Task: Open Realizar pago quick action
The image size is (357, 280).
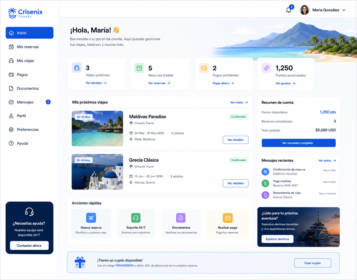Action: tap(228, 224)
